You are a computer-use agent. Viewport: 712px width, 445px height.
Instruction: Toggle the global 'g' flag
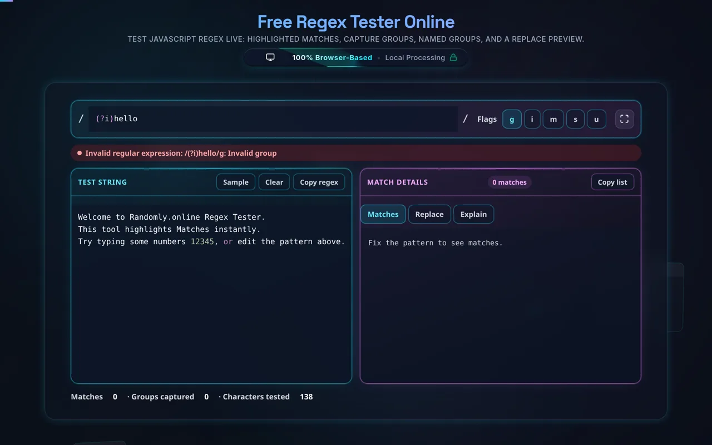[x=512, y=119]
